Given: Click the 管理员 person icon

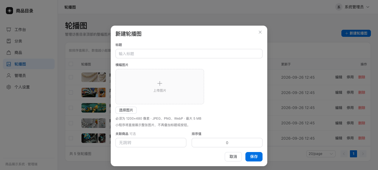Looking at the screenshot, I should (x=9, y=75).
